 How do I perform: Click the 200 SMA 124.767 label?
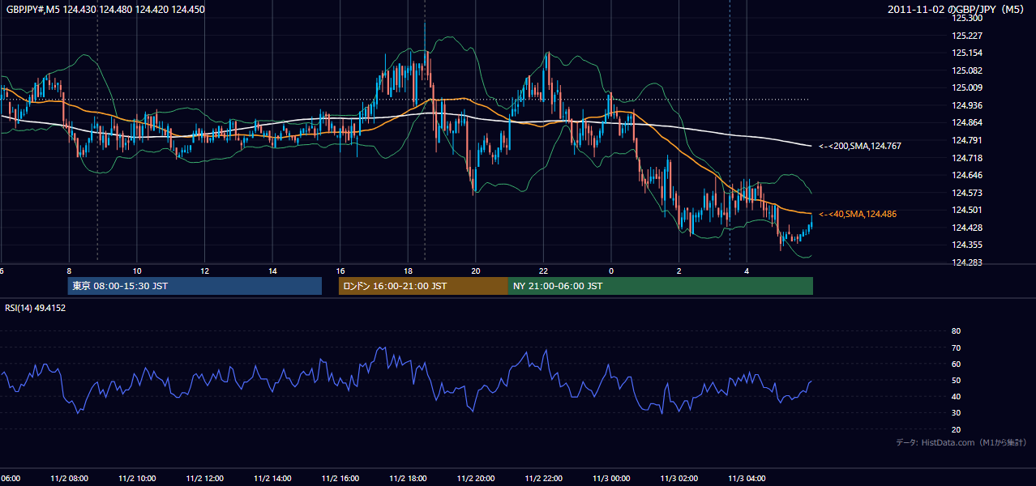click(860, 147)
